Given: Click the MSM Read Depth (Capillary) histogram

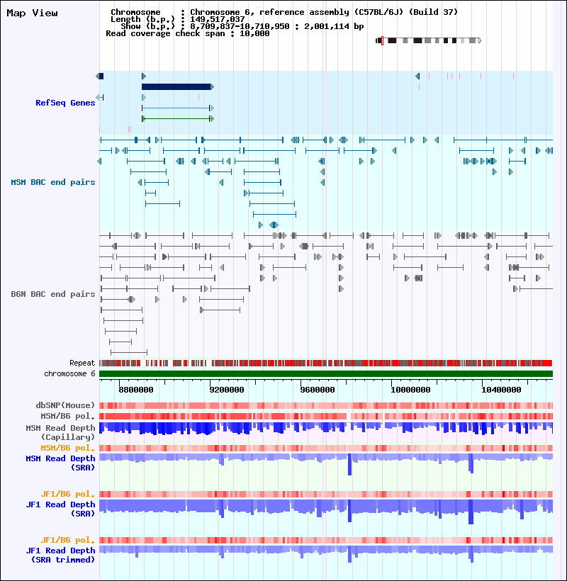Looking at the screenshot, I should [326, 428].
